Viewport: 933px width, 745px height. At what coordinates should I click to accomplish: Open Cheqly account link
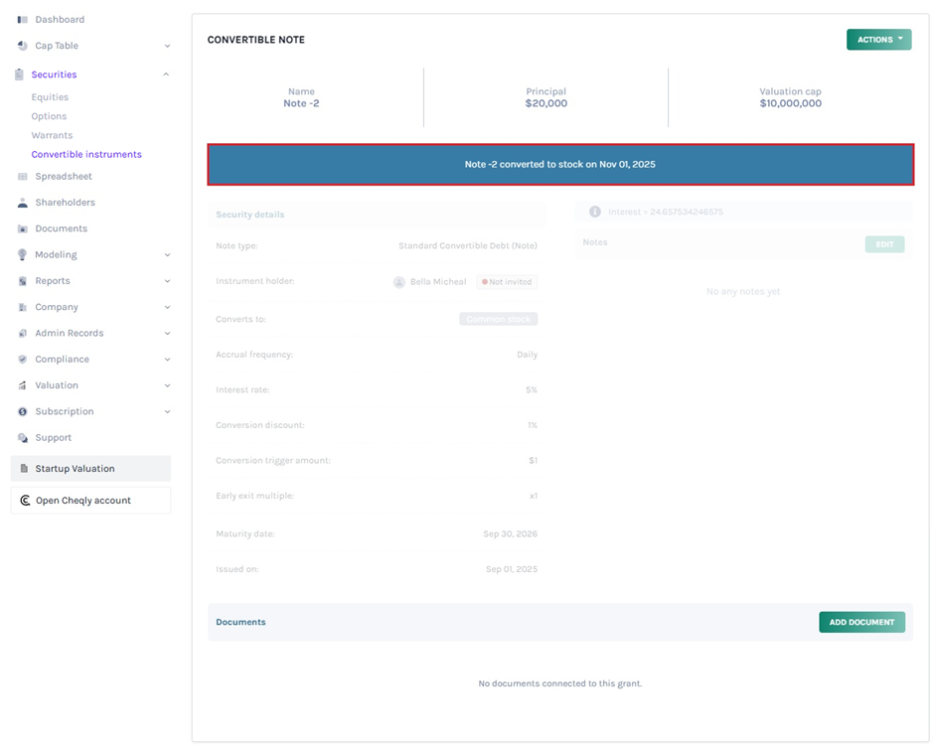coord(83,501)
